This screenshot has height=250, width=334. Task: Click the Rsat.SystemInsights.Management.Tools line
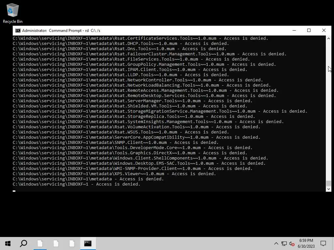coord(148,122)
